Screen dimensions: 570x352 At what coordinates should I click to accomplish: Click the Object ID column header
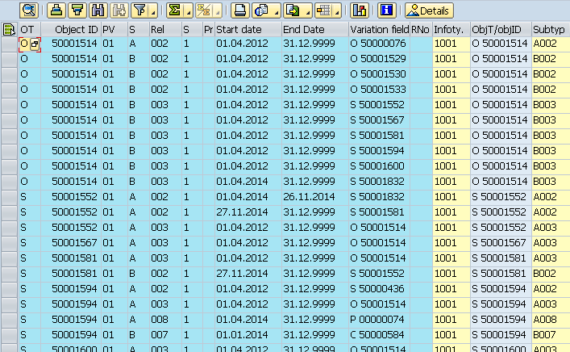[74, 30]
